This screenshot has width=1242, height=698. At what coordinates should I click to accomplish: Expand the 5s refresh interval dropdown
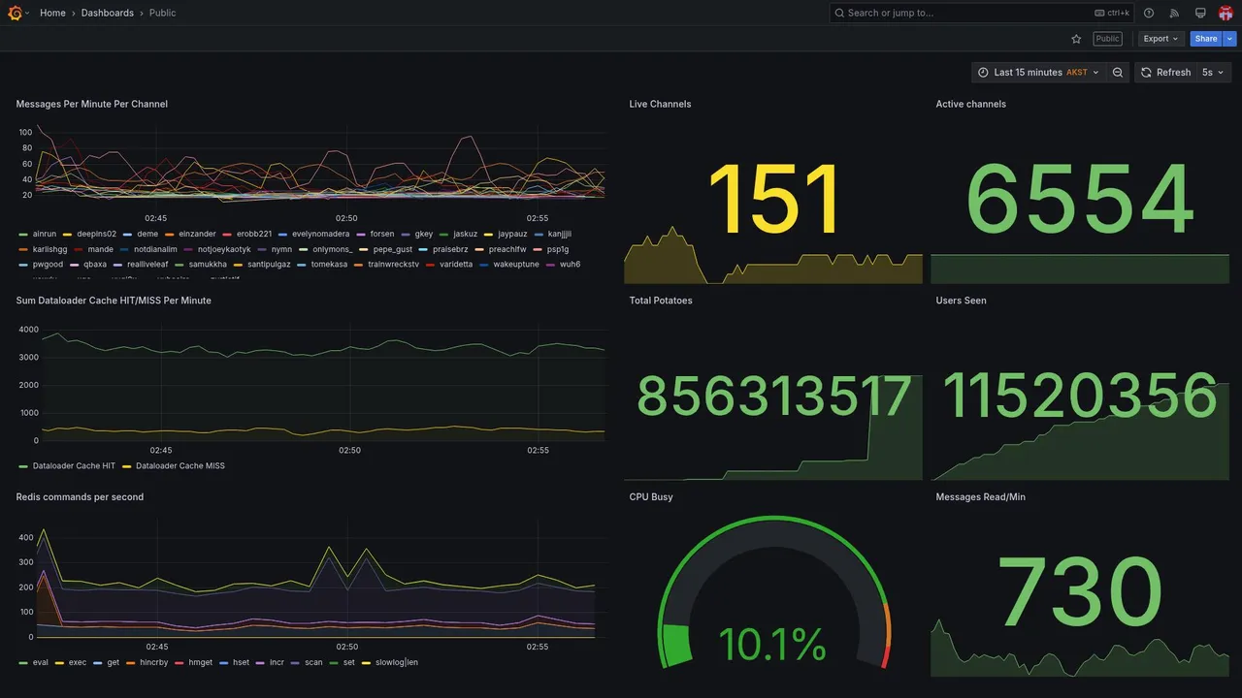[x=1213, y=73]
